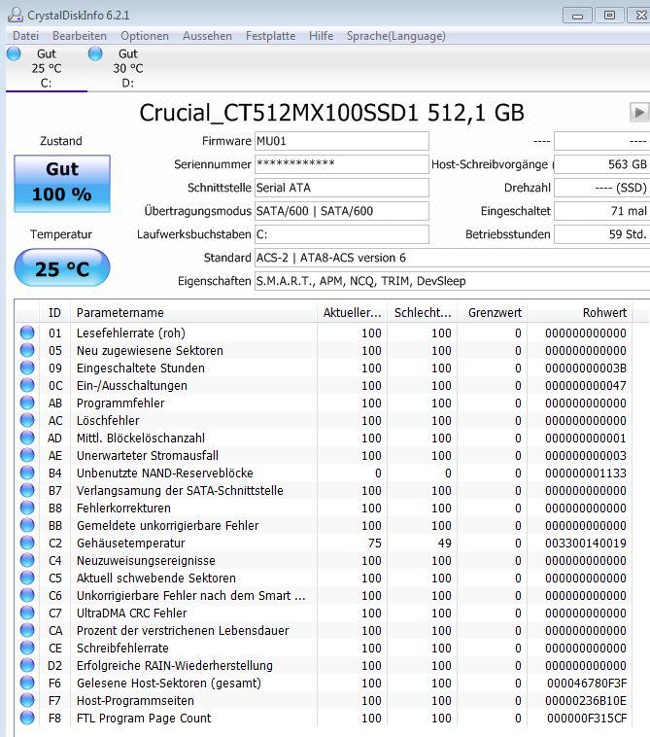This screenshot has width=650, height=737.
Task: Open the Festplatte menu
Action: (x=270, y=36)
